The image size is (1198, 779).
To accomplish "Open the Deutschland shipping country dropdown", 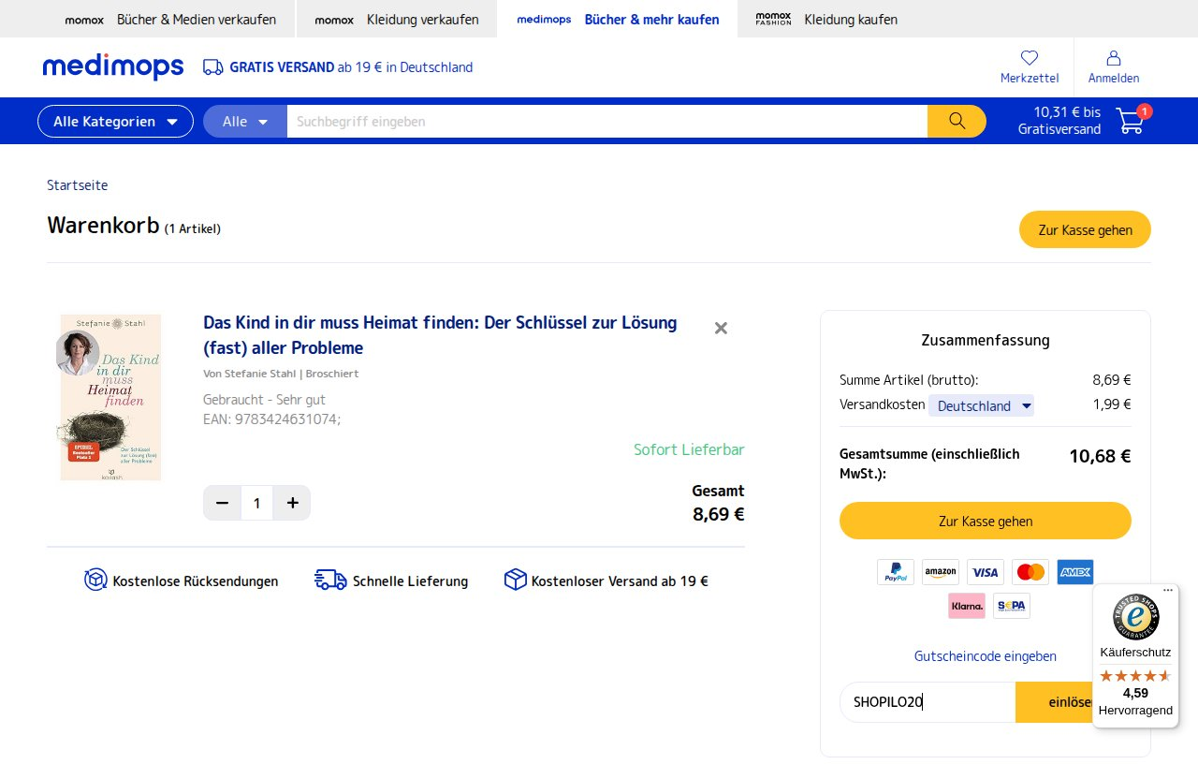I will coord(981,405).
